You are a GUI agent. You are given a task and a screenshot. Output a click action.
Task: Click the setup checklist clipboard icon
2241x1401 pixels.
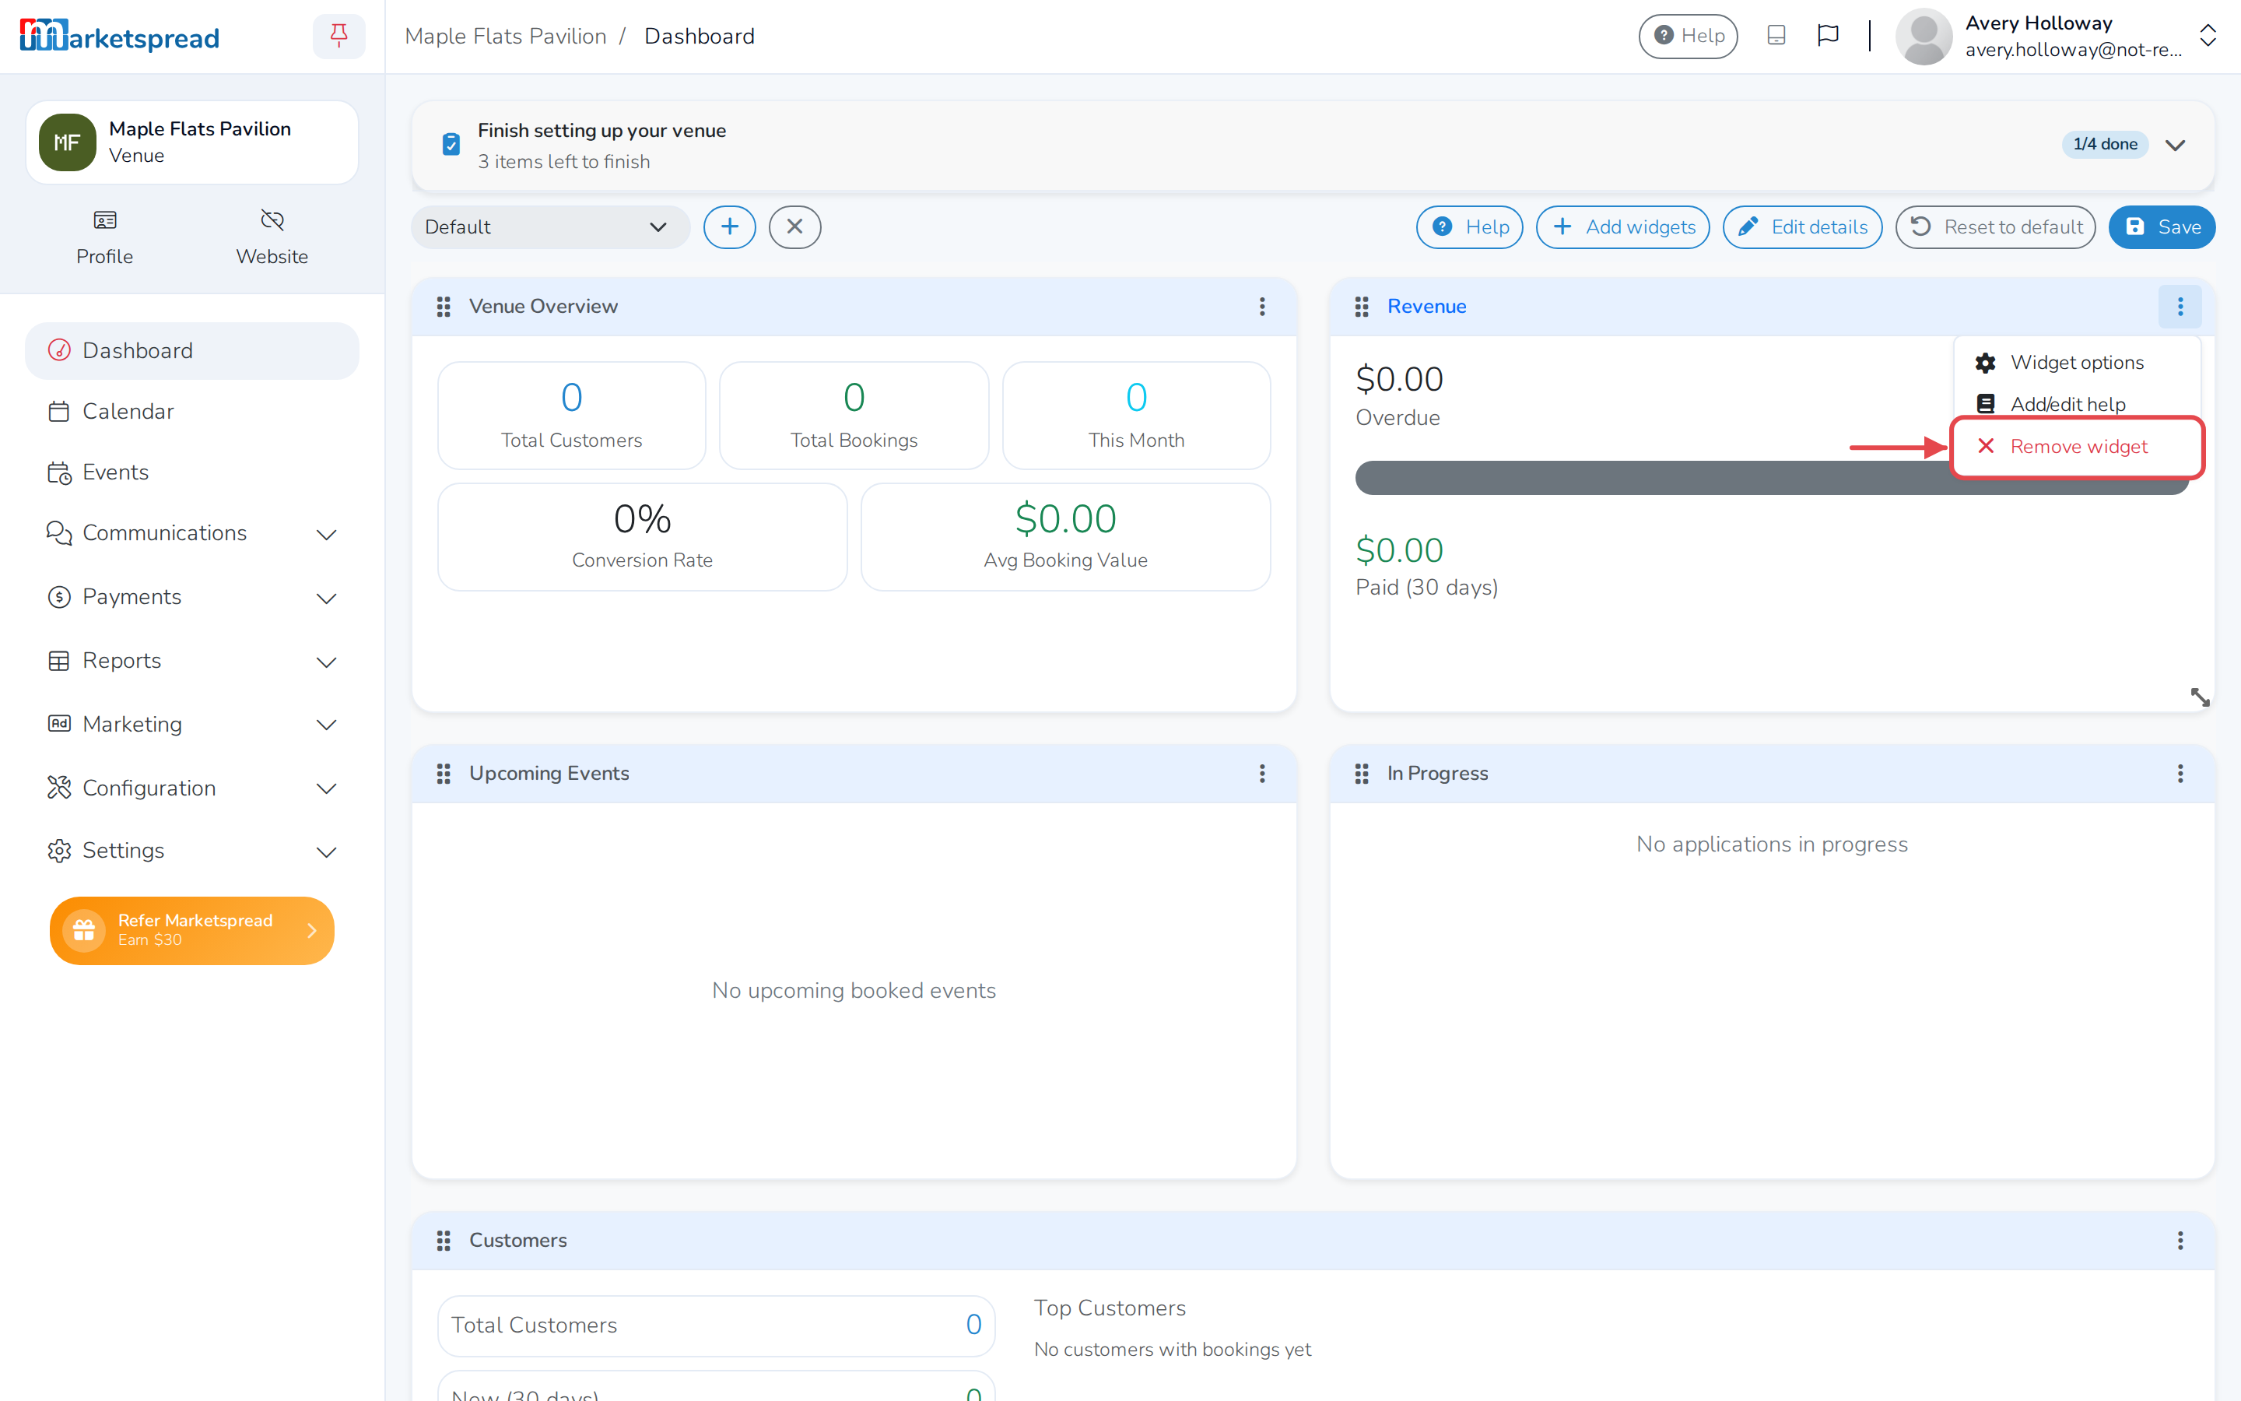point(451,145)
